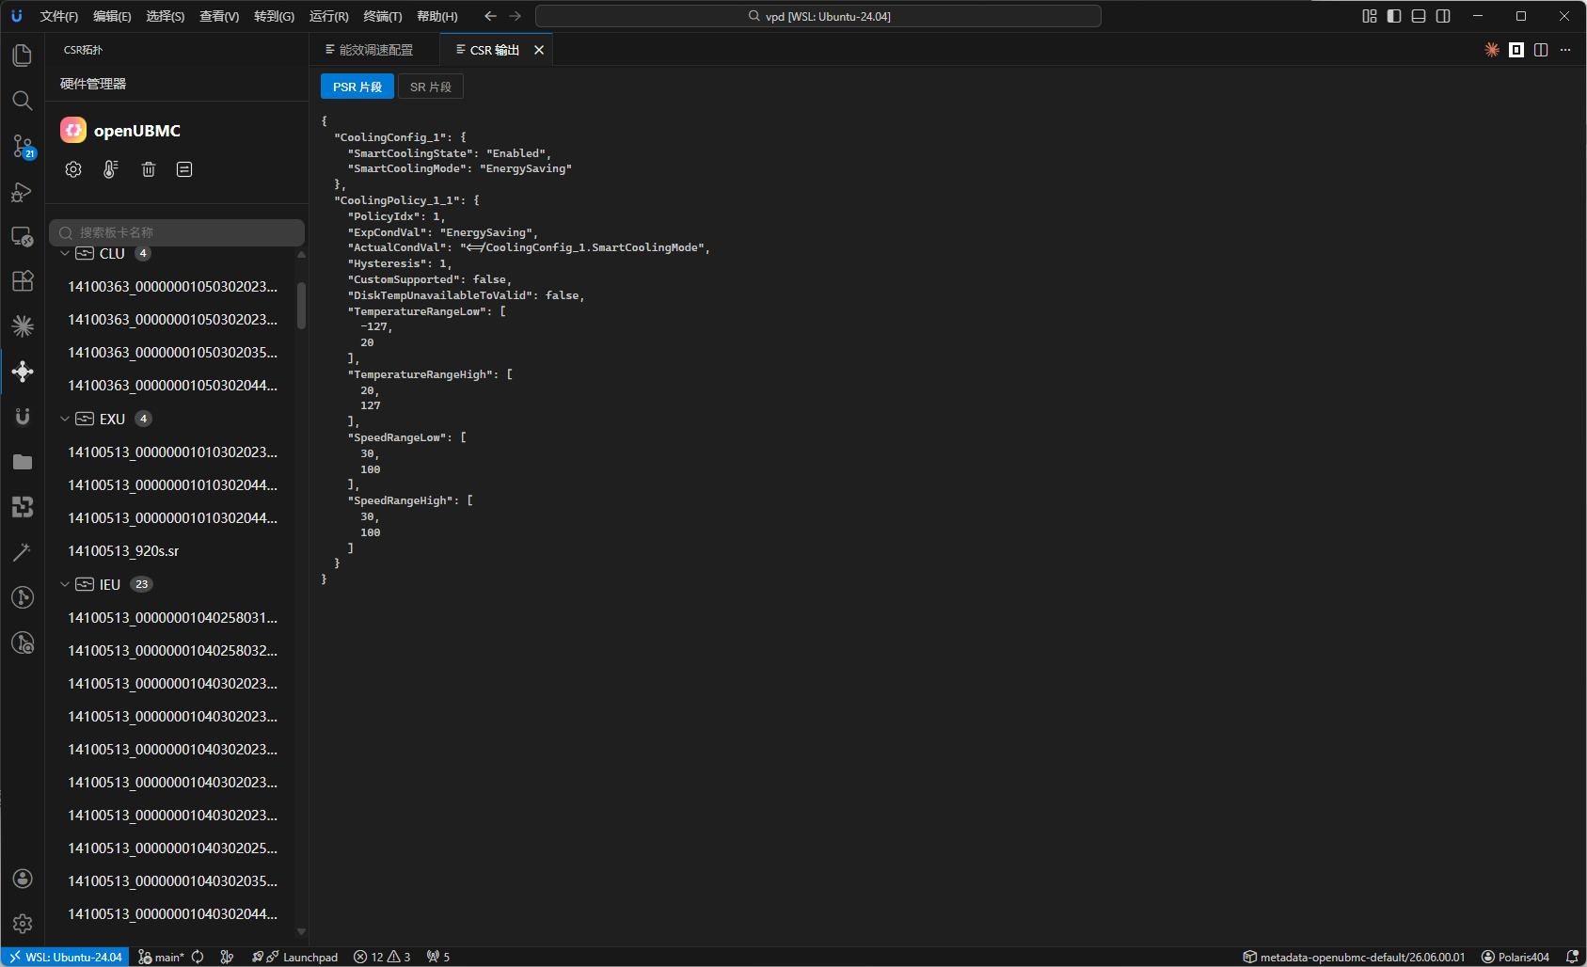Screen dimensions: 1587x967
Task: Collapse the EXU tree group
Action: pyautogui.click(x=65, y=420)
